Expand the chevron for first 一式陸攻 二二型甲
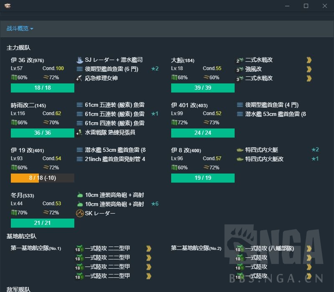Screen dimensions: 334x292 coord(149,248)
